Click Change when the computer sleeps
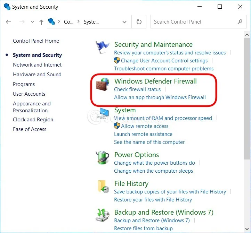 pos(153,171)
